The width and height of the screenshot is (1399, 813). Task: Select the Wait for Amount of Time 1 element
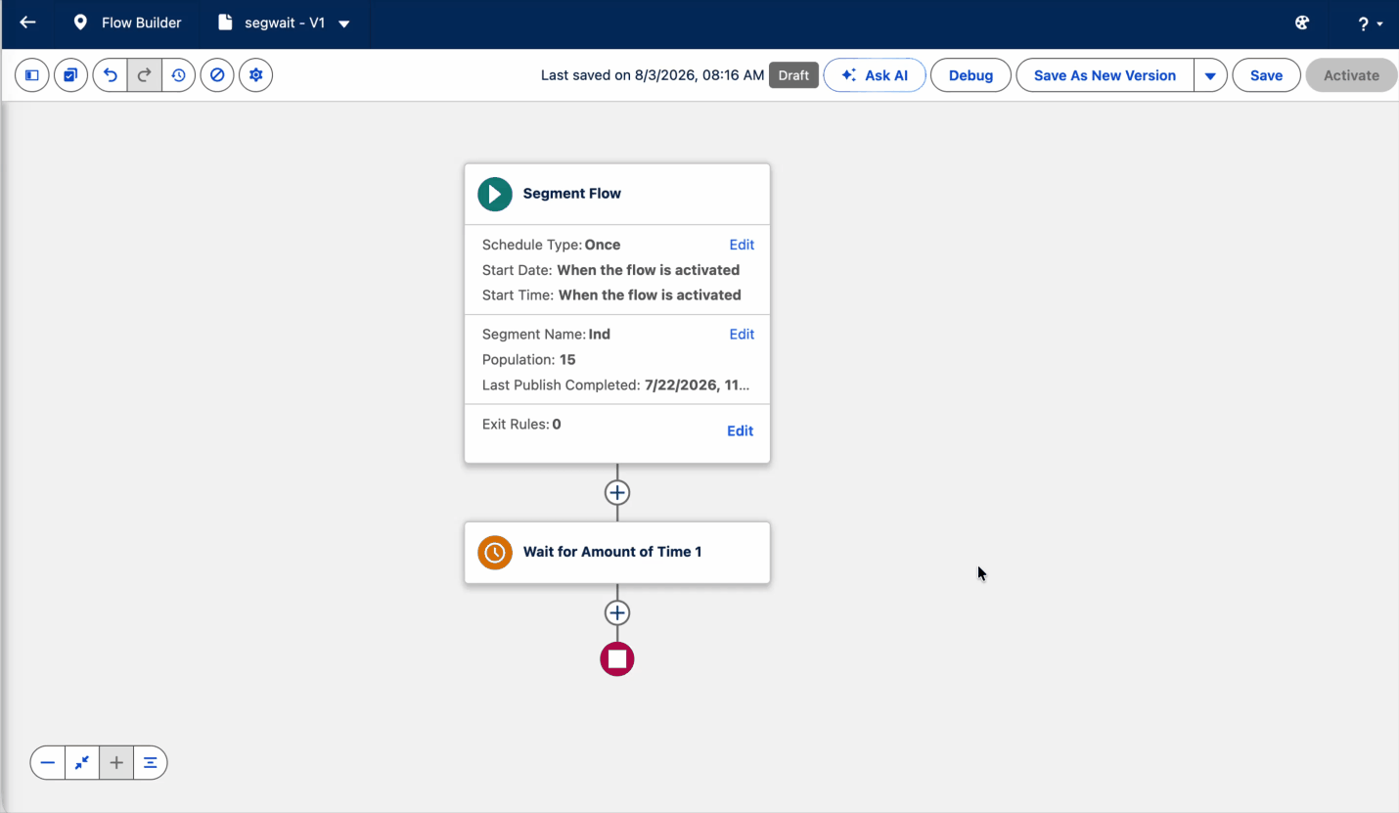tap(617, 552)
